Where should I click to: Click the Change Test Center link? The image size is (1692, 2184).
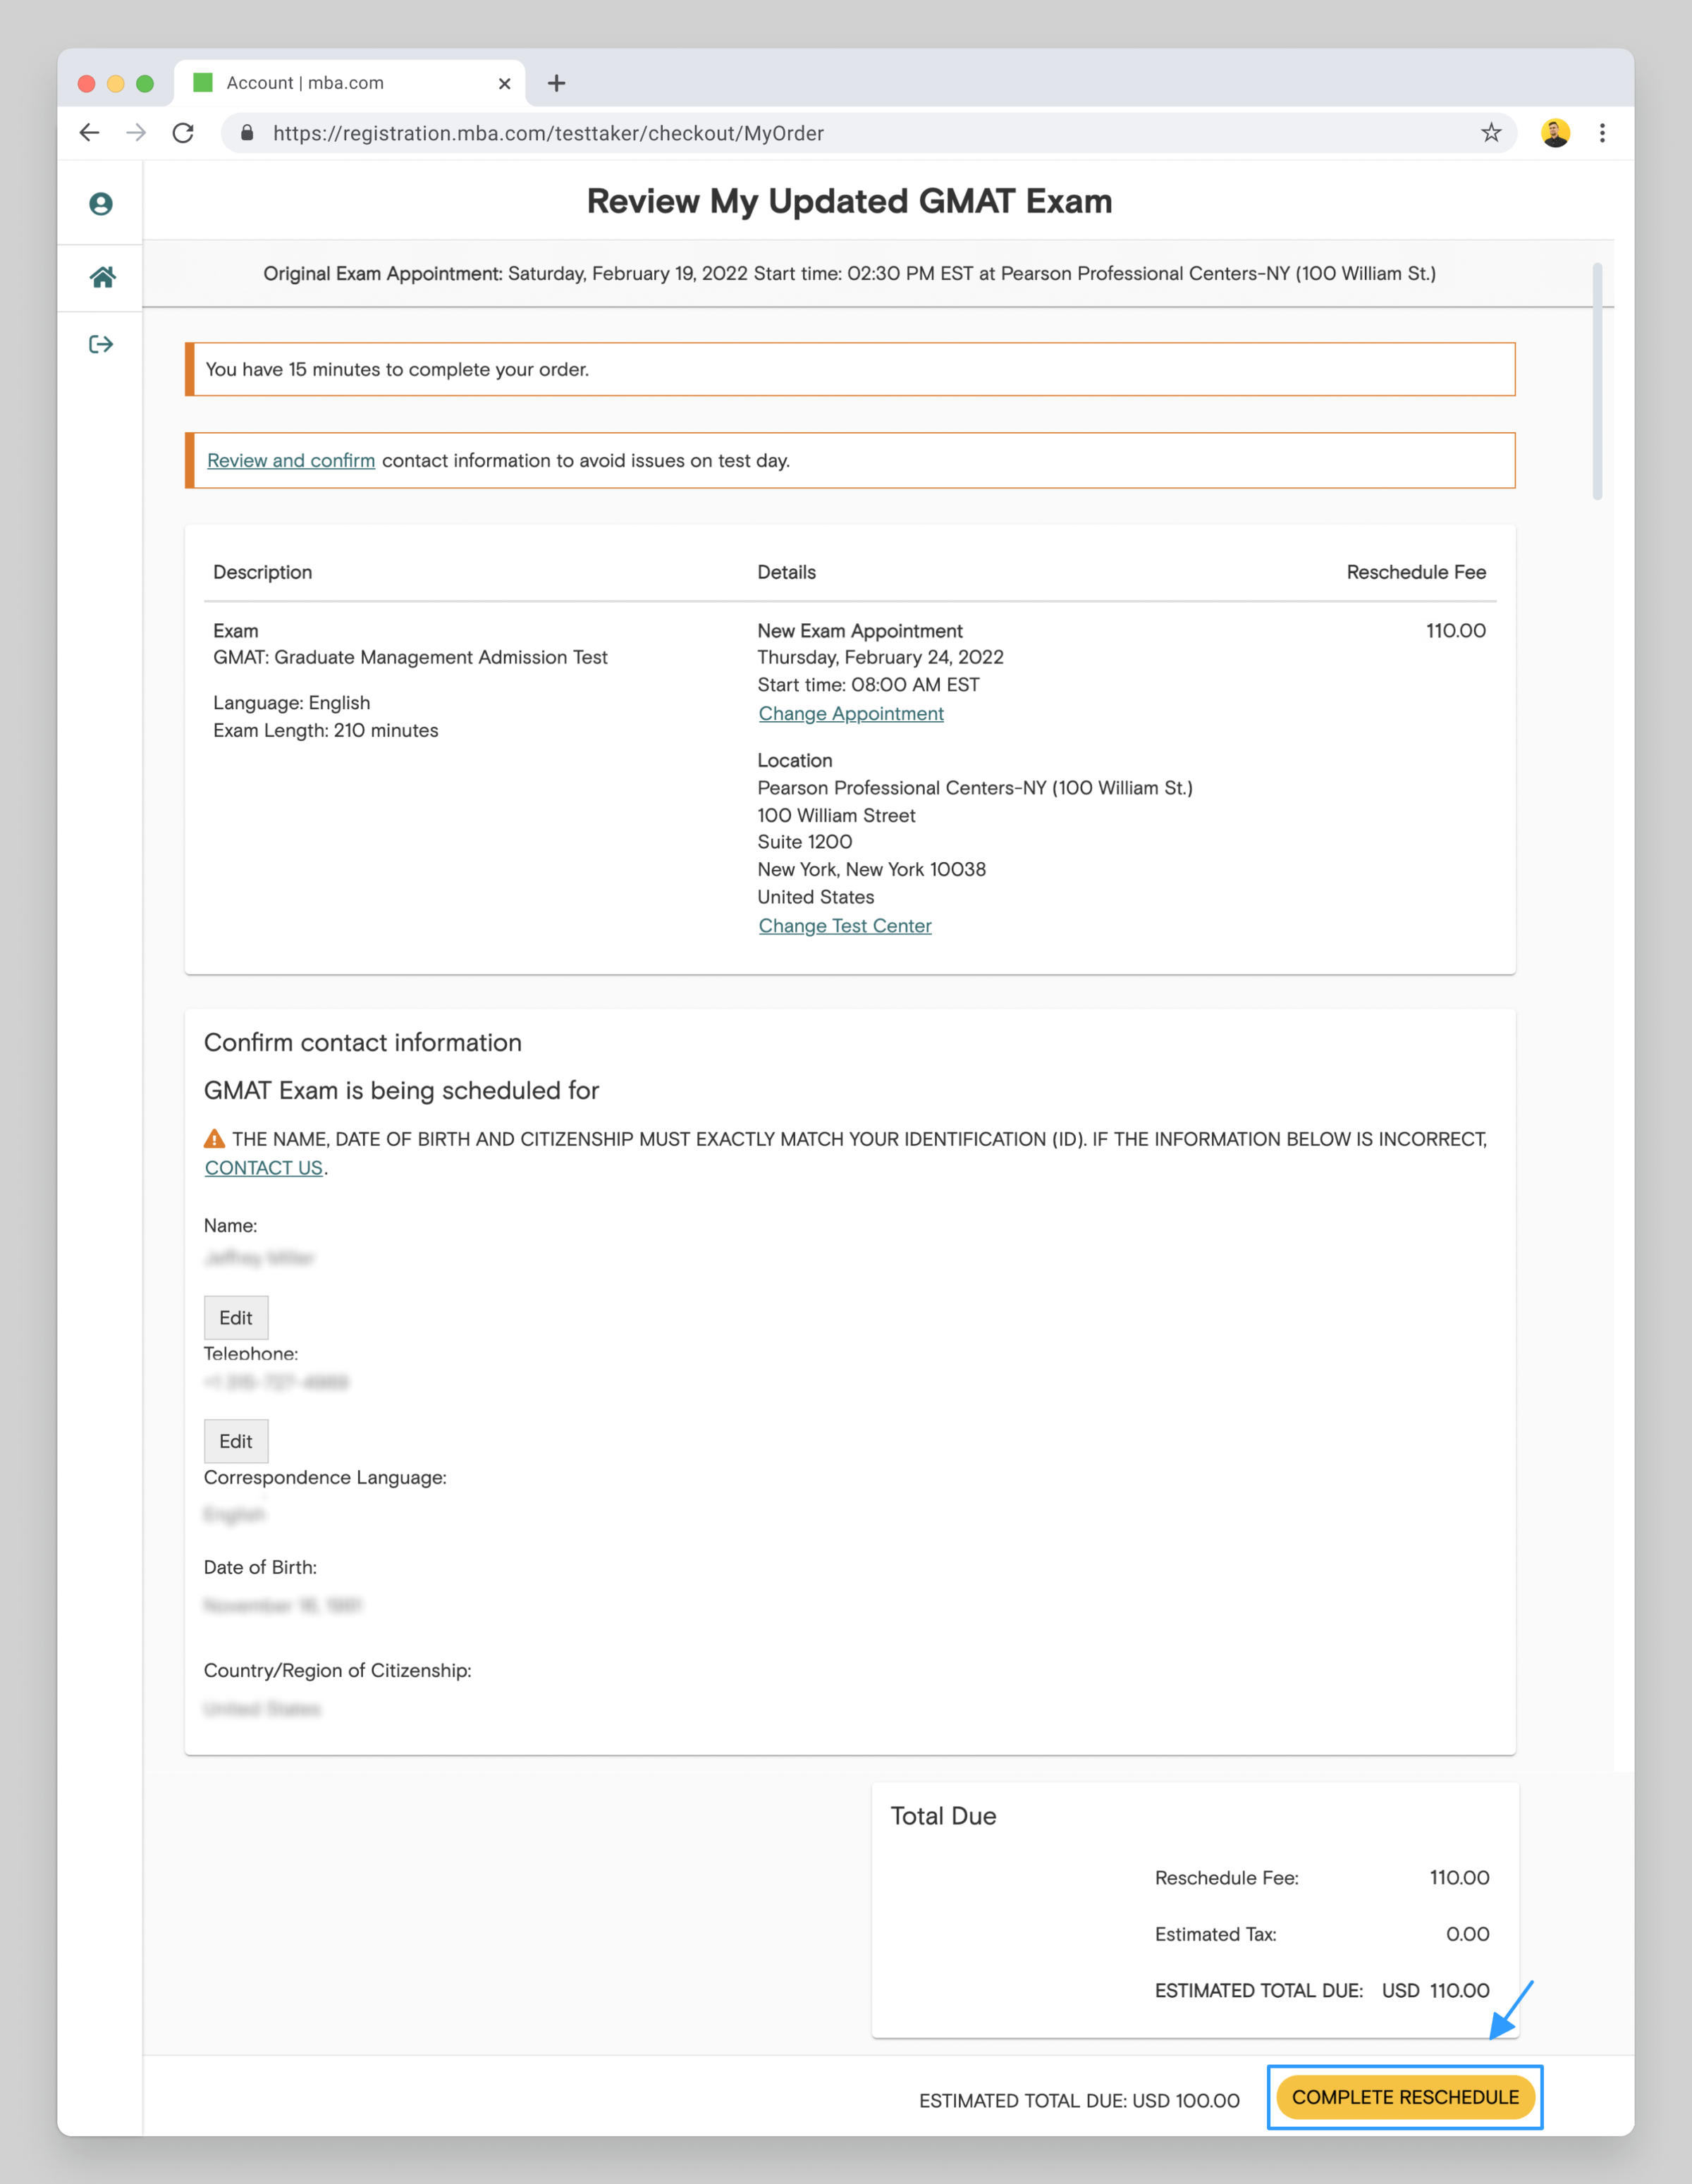(844, 926)
